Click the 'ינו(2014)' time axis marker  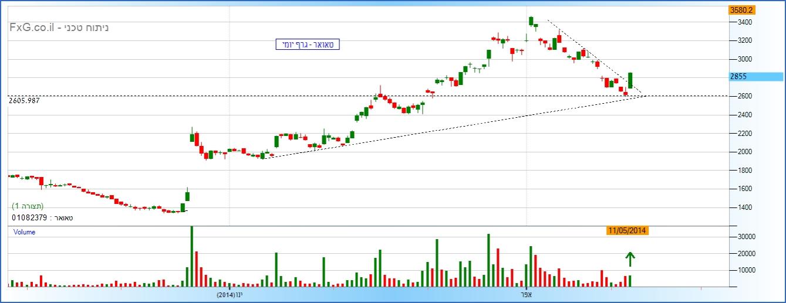(229, 294)
